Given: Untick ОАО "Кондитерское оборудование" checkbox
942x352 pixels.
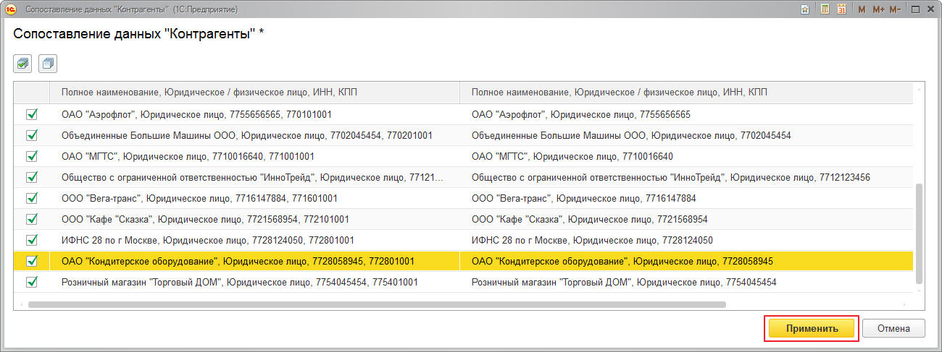Looking at the screenshot, I should pyautogui.click(x=32, y=261).
